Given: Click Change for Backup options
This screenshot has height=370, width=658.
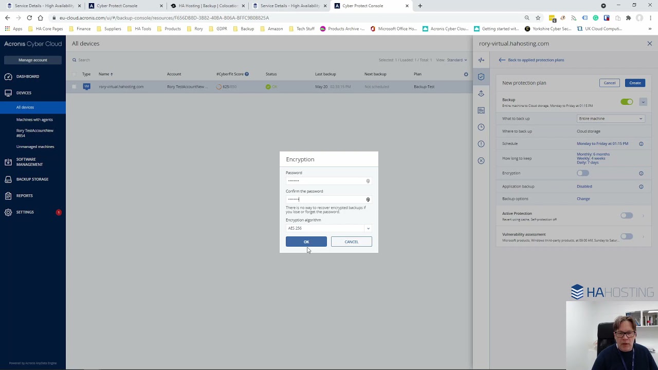Looking at the screenshot, I should [583, 199].
